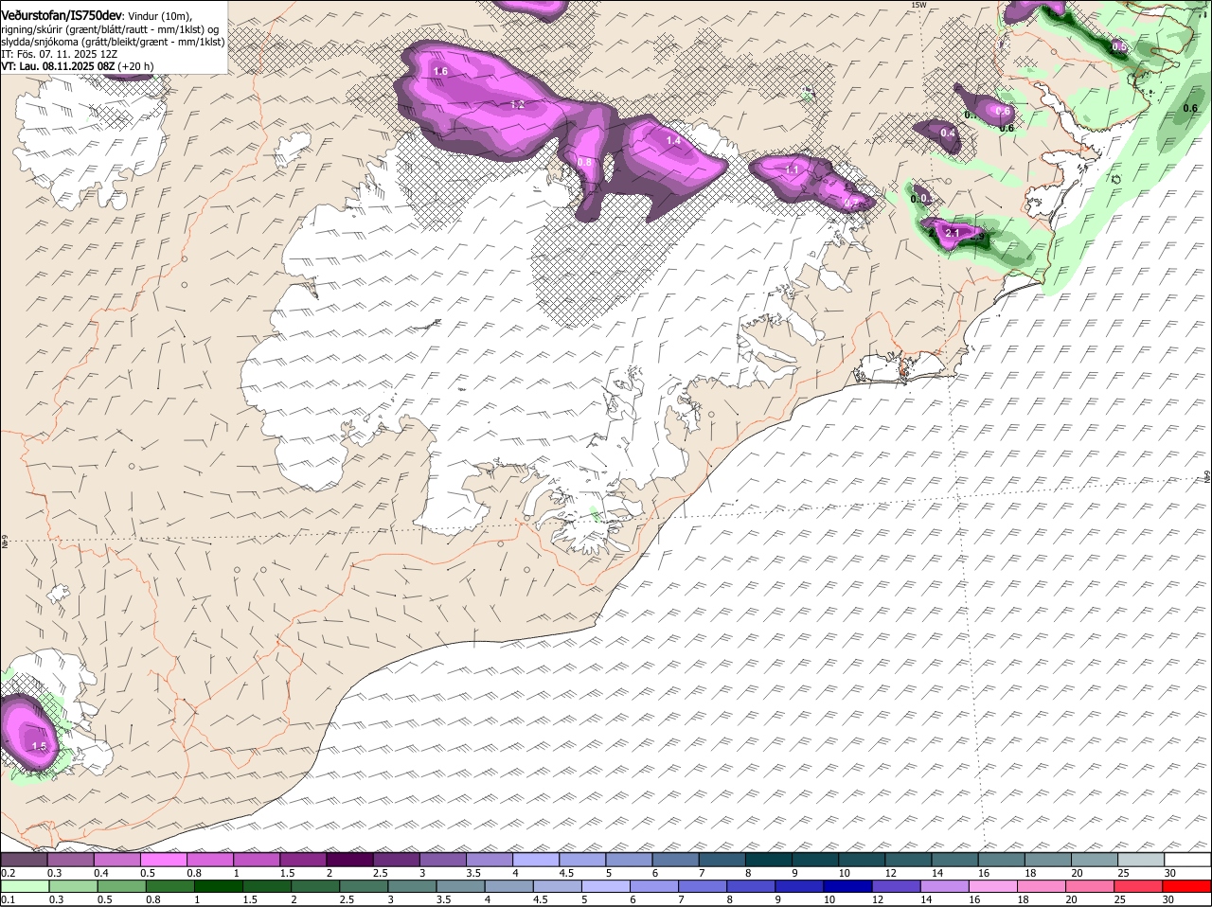
Task: Click the 'IT: Fös. 07. 11. 2025 12Z' line
Action: point(59,54)
